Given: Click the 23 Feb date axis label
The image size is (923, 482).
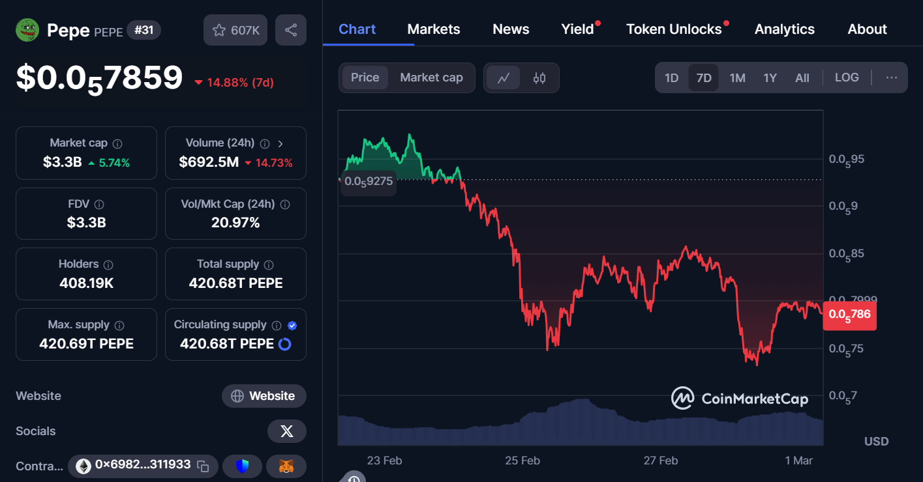Looking at the screenshot, I should tap(384, 461).
